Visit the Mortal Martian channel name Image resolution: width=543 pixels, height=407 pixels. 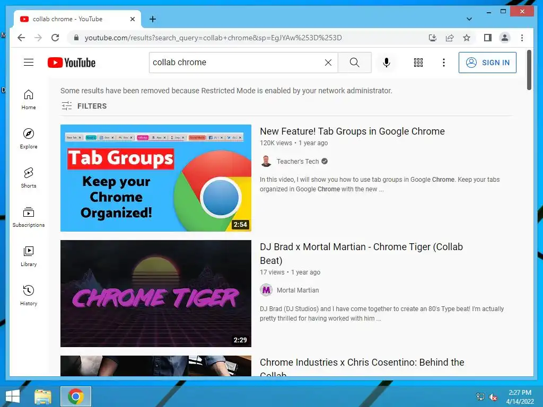coord(297,290)
